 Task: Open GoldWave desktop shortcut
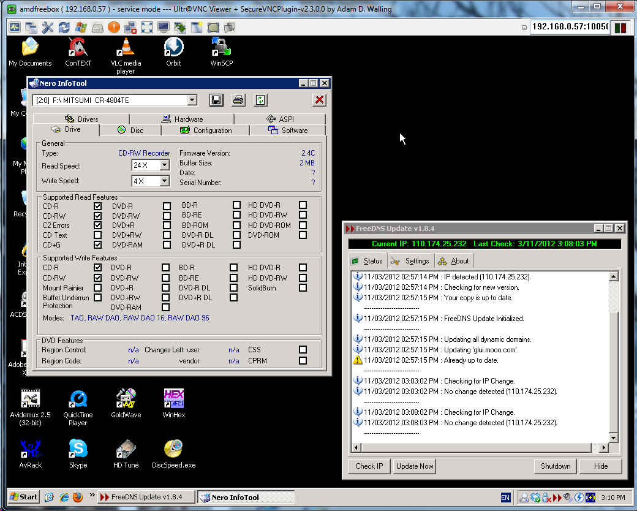[126, 403]
